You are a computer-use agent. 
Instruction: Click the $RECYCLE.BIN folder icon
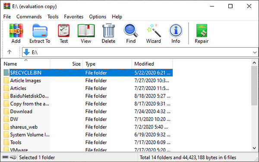point(6,73)
